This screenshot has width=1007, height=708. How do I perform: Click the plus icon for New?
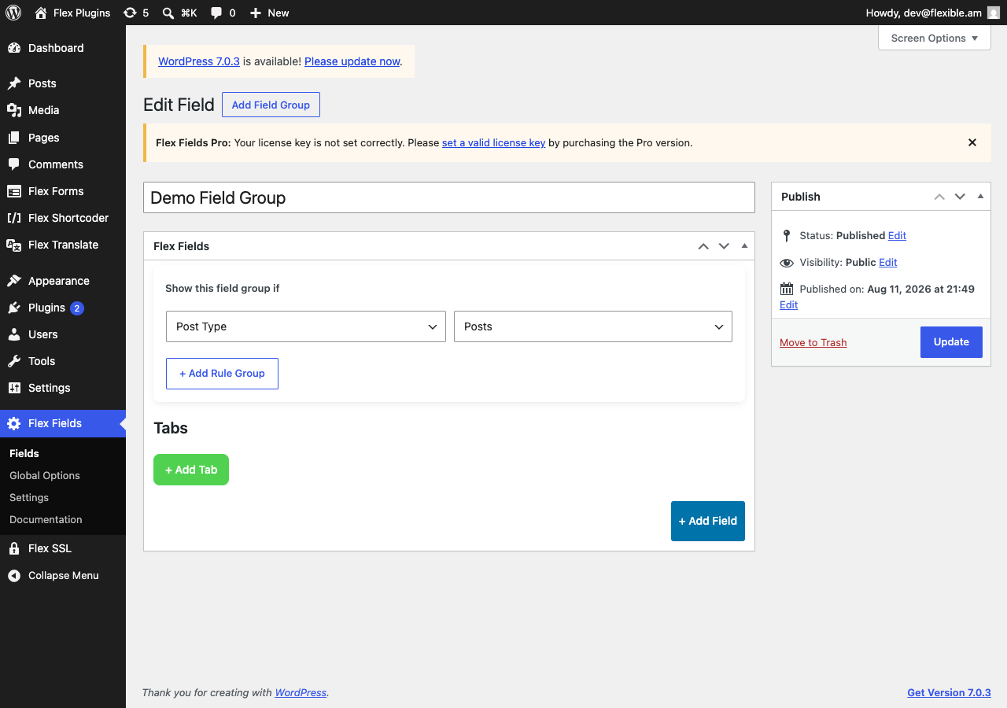click(255, 13)
